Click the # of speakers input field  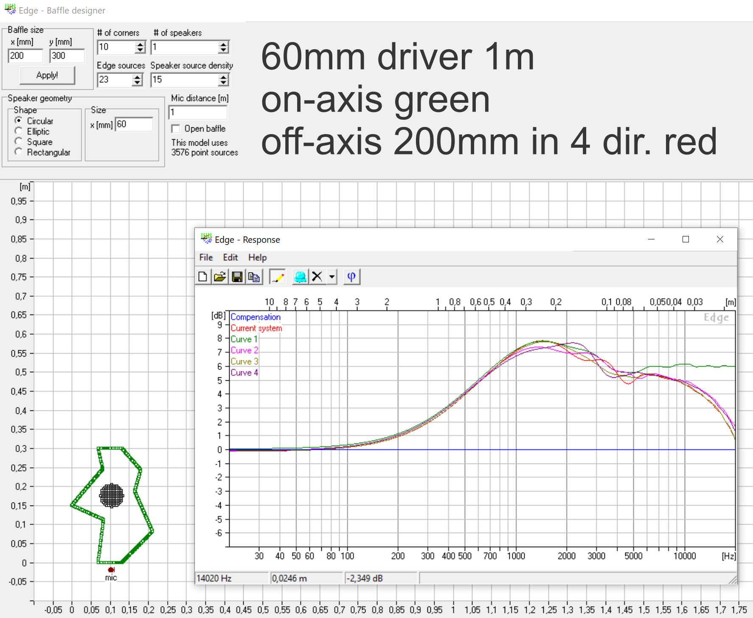[185, 47]
